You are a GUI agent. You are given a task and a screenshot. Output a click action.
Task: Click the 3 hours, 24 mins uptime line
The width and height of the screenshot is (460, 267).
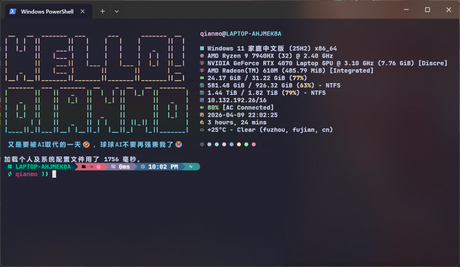(x=237, y=122)
